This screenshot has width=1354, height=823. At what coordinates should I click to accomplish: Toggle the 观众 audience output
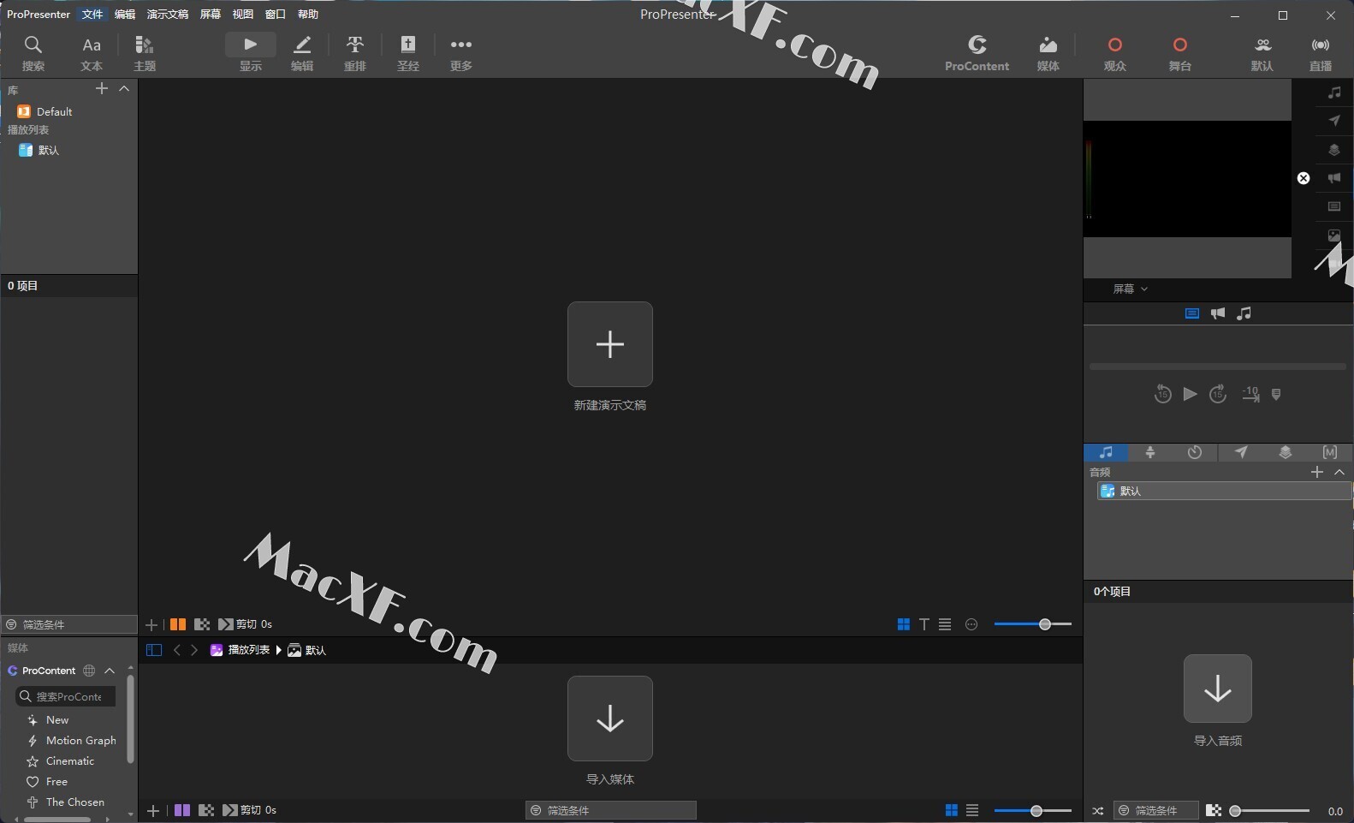coord(1114,53)
